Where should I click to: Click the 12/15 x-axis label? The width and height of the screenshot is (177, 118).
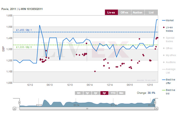[x=150, y=85]
